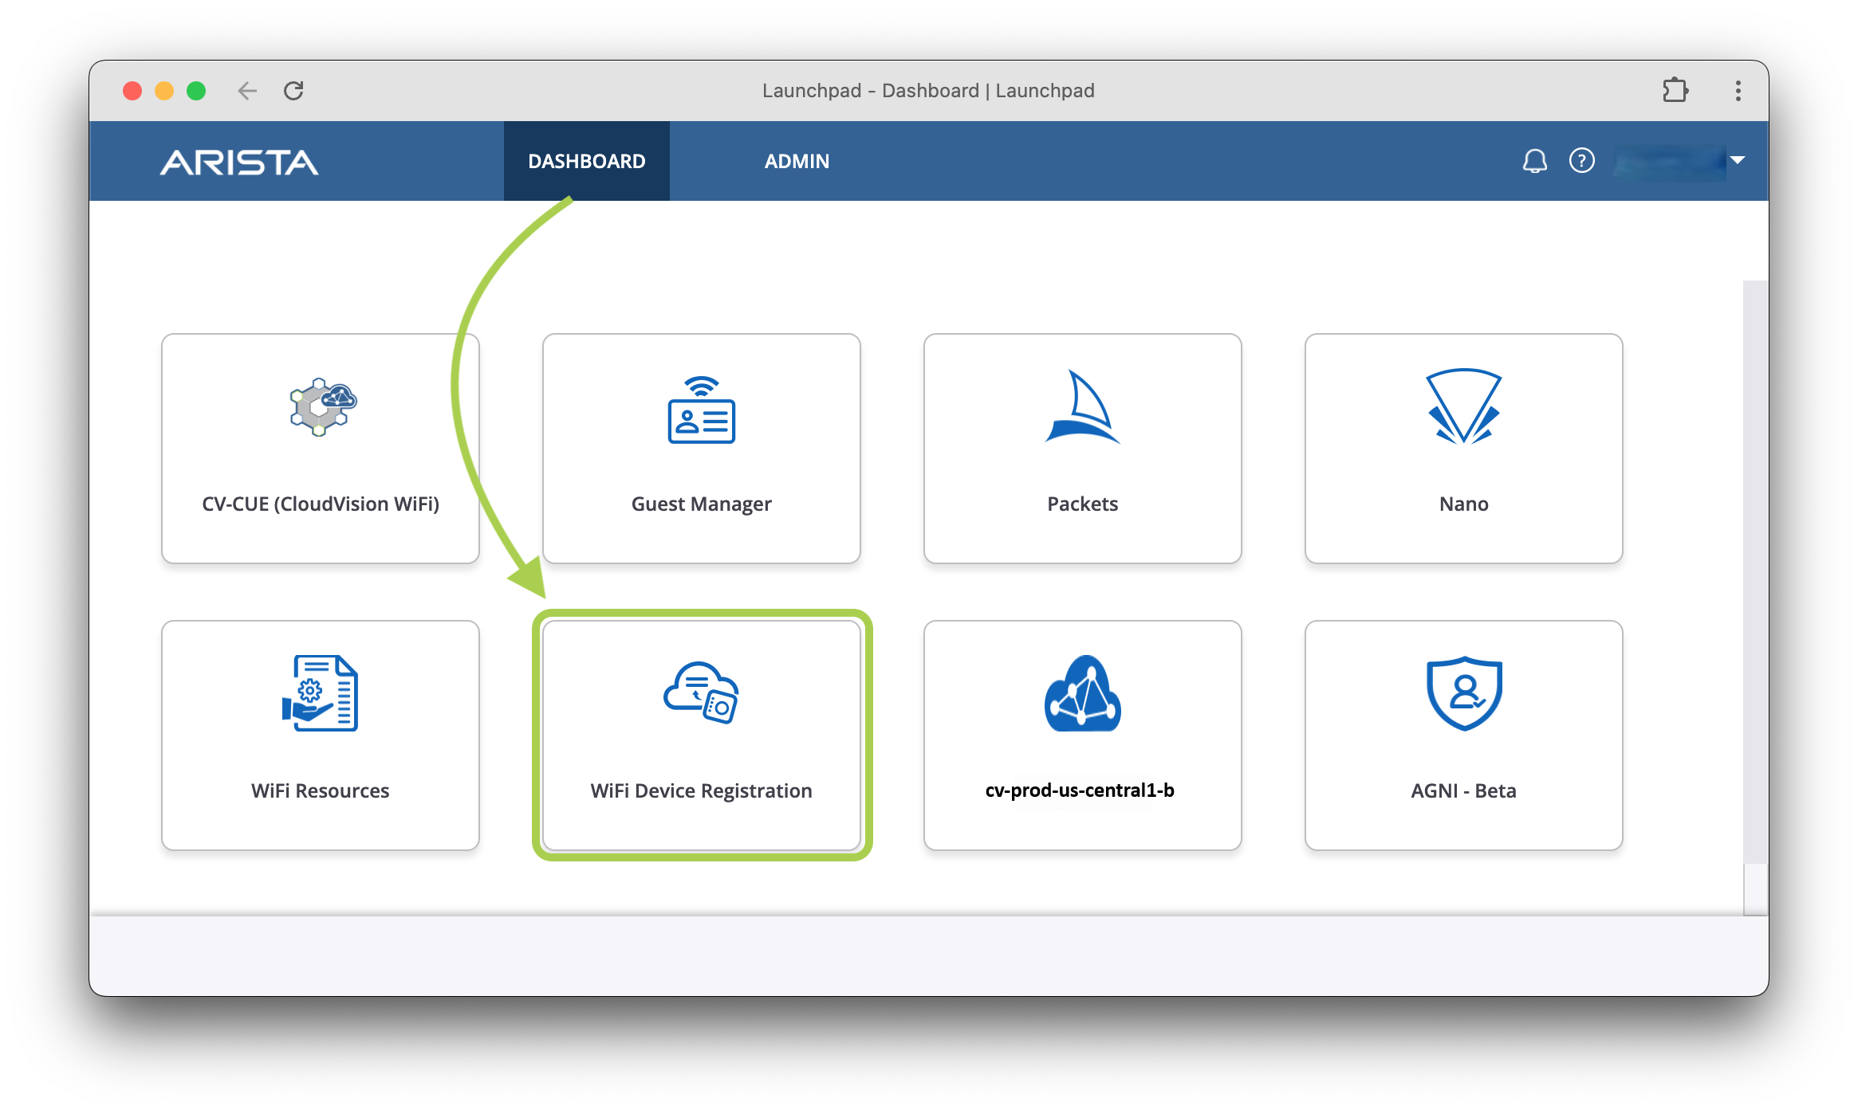Open the AGNI Beta shield icon
The width and height of the screenshot is (1858, 1114).
click(x=1463, y=692)
